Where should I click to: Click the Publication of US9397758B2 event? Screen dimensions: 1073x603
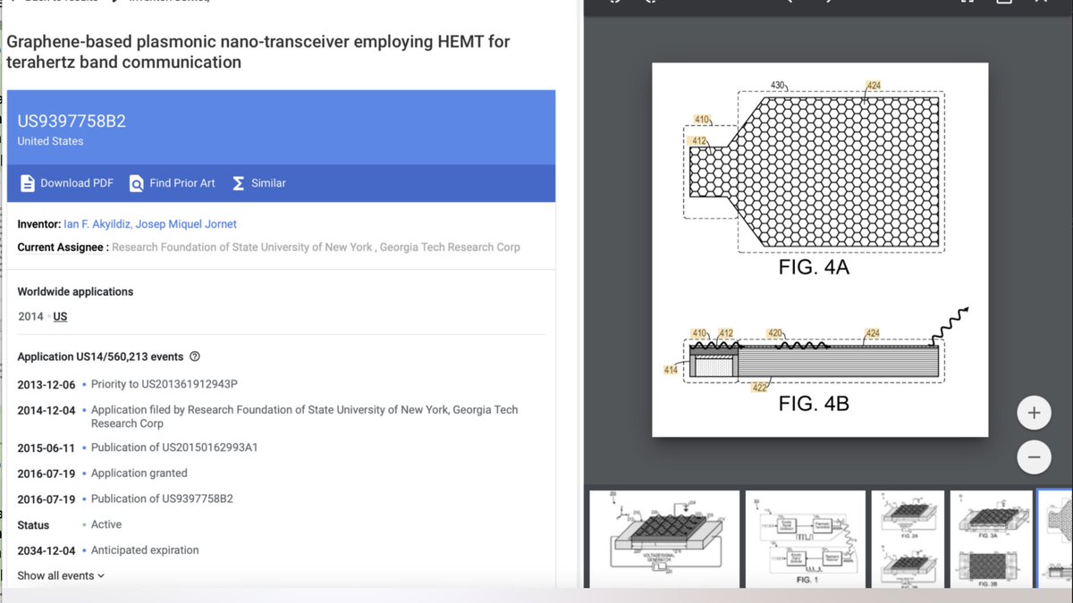[x=162, y=499]
